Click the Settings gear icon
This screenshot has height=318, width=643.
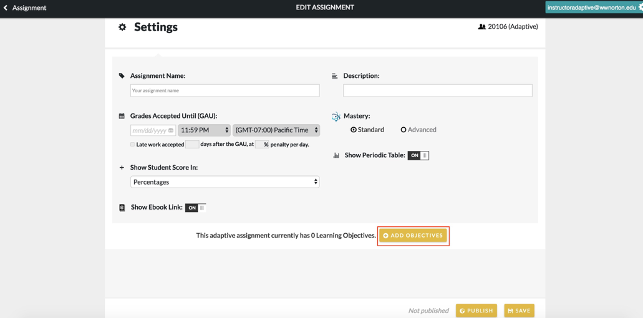[x=122, y=27]
